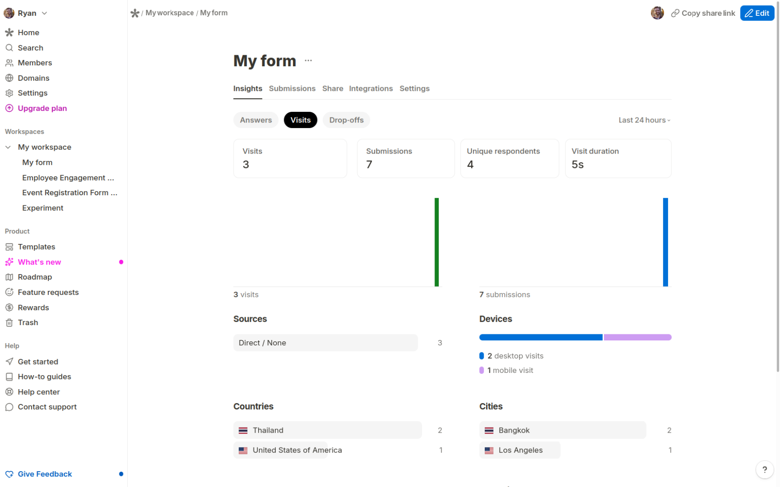Collapse the My workspace tree chevron
Viewport: 780px width, 487px height.
8,147
